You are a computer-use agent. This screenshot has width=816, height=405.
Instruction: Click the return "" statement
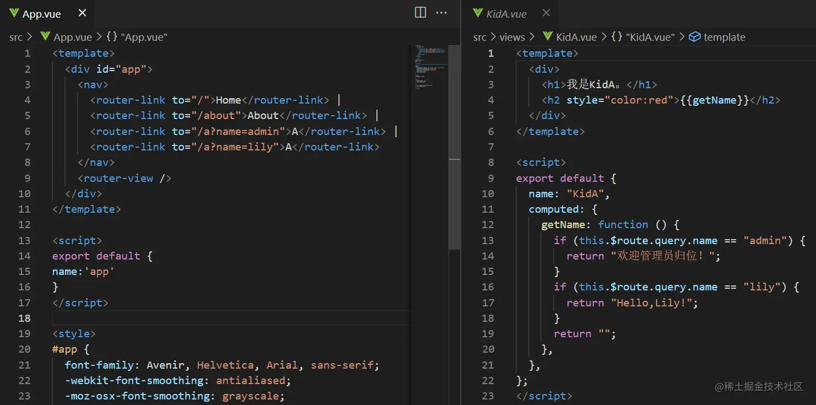(x=585, y=333)
